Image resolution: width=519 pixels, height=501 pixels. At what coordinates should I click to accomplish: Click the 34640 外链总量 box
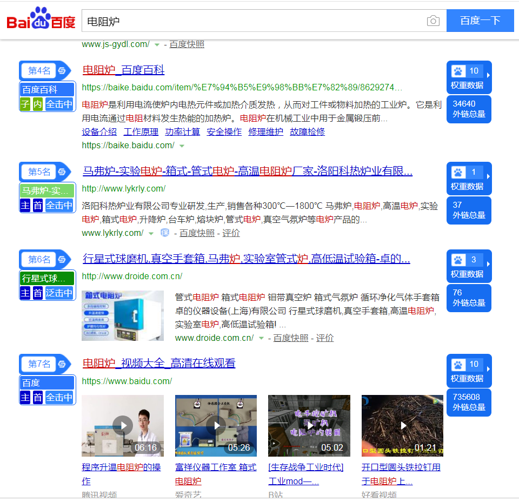(469, 109)
